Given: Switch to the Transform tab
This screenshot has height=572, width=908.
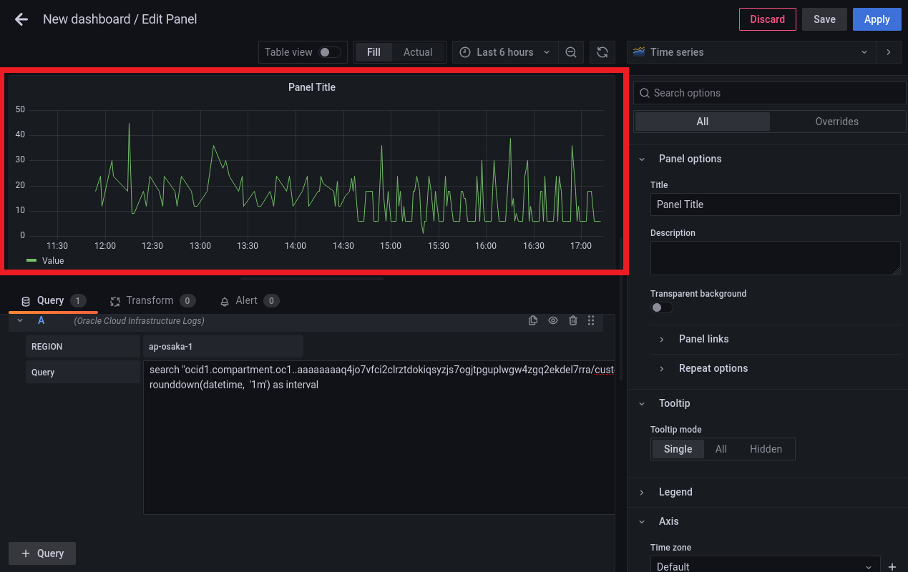Looking at the screenshot, I should [x=150, y=300].
